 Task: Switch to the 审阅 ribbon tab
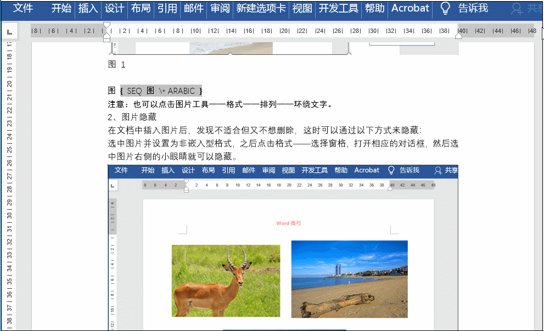click(x=220, y=8)
